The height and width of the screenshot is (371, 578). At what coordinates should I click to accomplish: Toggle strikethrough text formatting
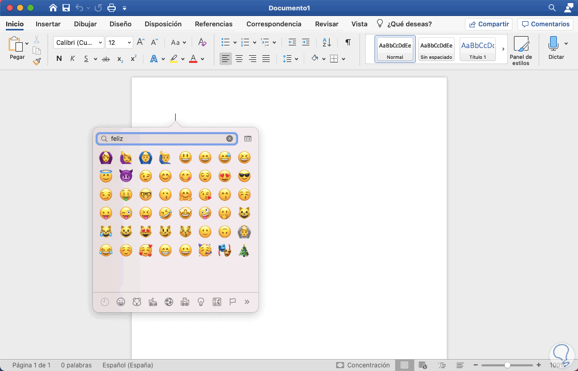pos(106,59)
